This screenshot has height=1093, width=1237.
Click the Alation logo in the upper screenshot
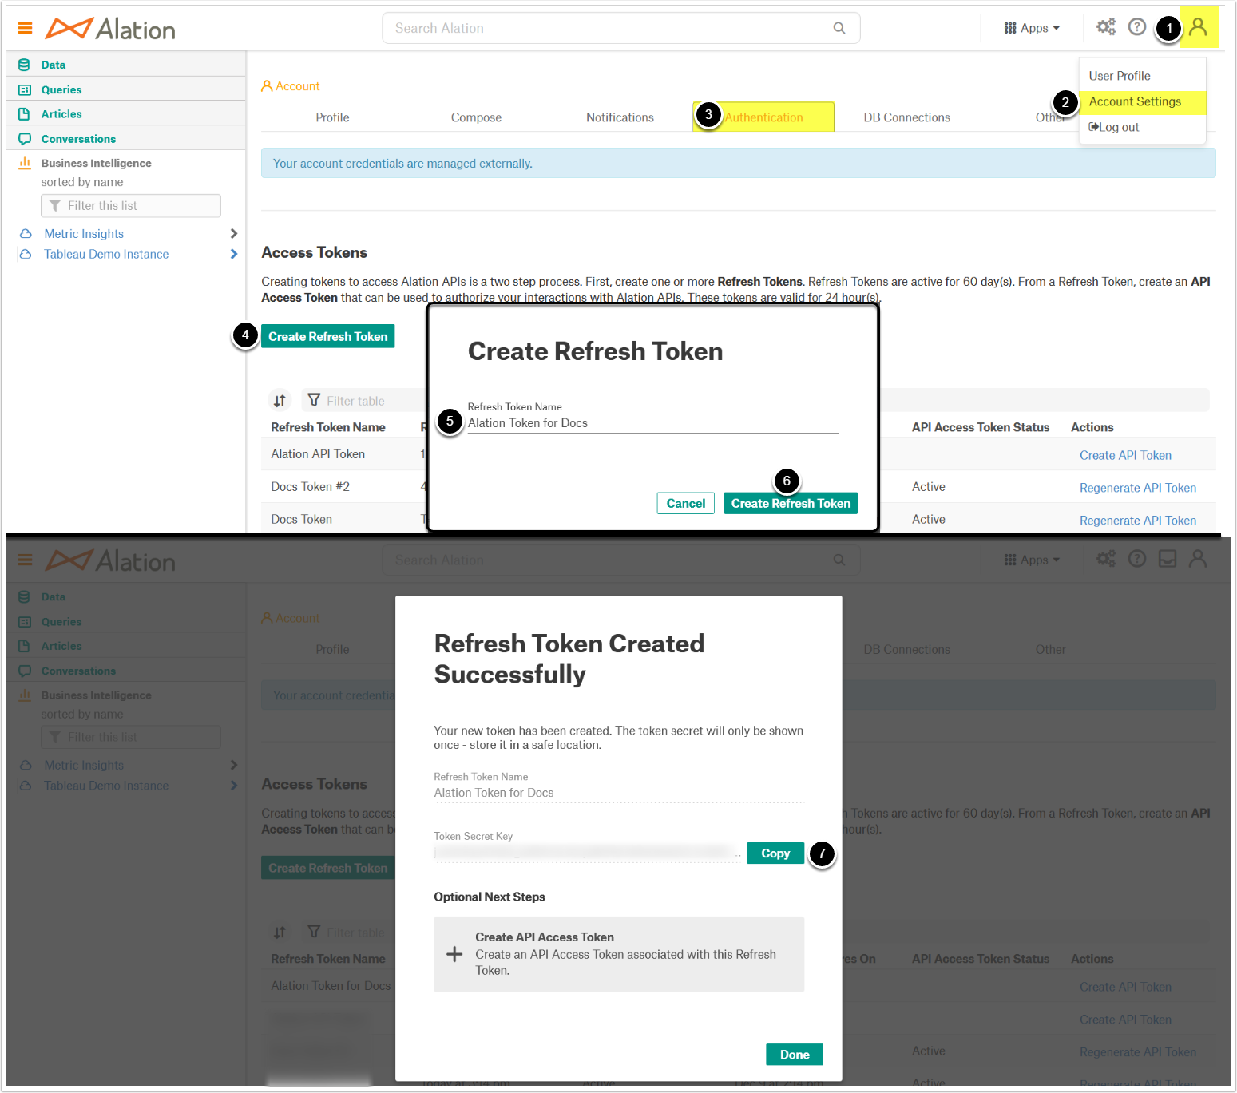[x=110, y=29]
